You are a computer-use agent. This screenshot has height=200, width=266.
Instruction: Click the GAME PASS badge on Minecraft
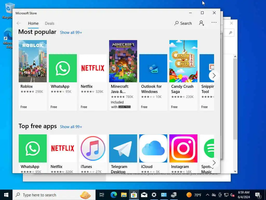(x=124, y=107)
